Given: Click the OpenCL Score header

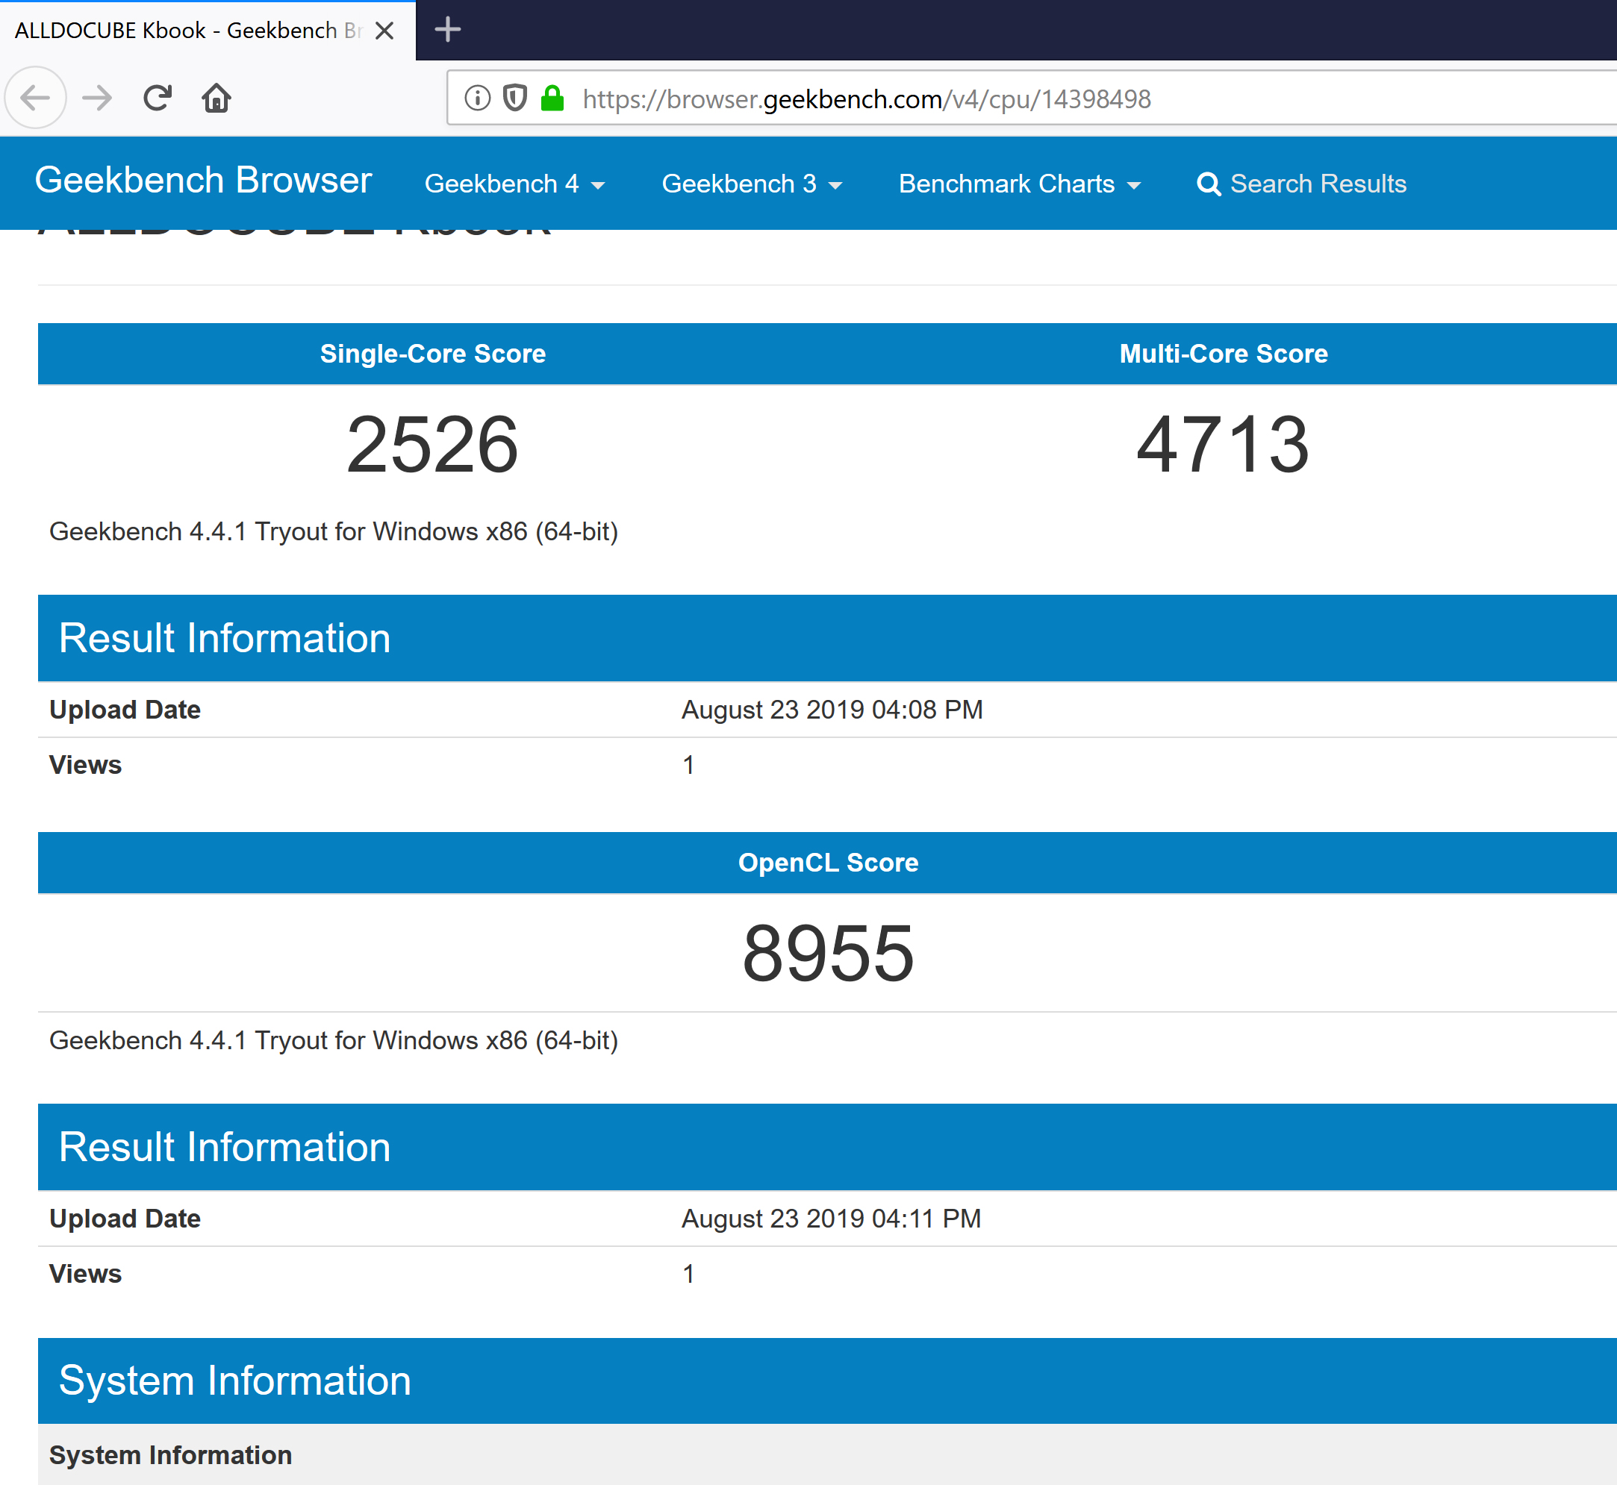Looking at the screenshot, I should pos(828,862).
